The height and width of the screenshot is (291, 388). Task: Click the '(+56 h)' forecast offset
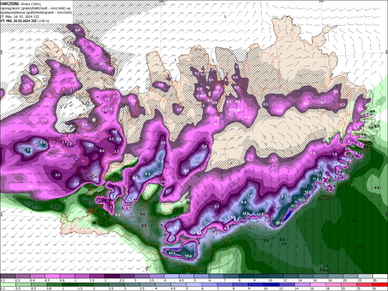pyautogui.click(x=44, y=21)
